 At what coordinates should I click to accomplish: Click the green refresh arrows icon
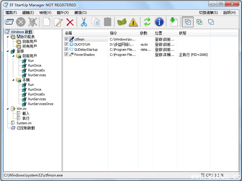coord(147,22)
